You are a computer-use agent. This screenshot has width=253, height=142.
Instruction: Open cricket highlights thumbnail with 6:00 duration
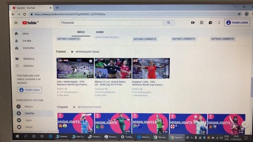click(189, 123)
